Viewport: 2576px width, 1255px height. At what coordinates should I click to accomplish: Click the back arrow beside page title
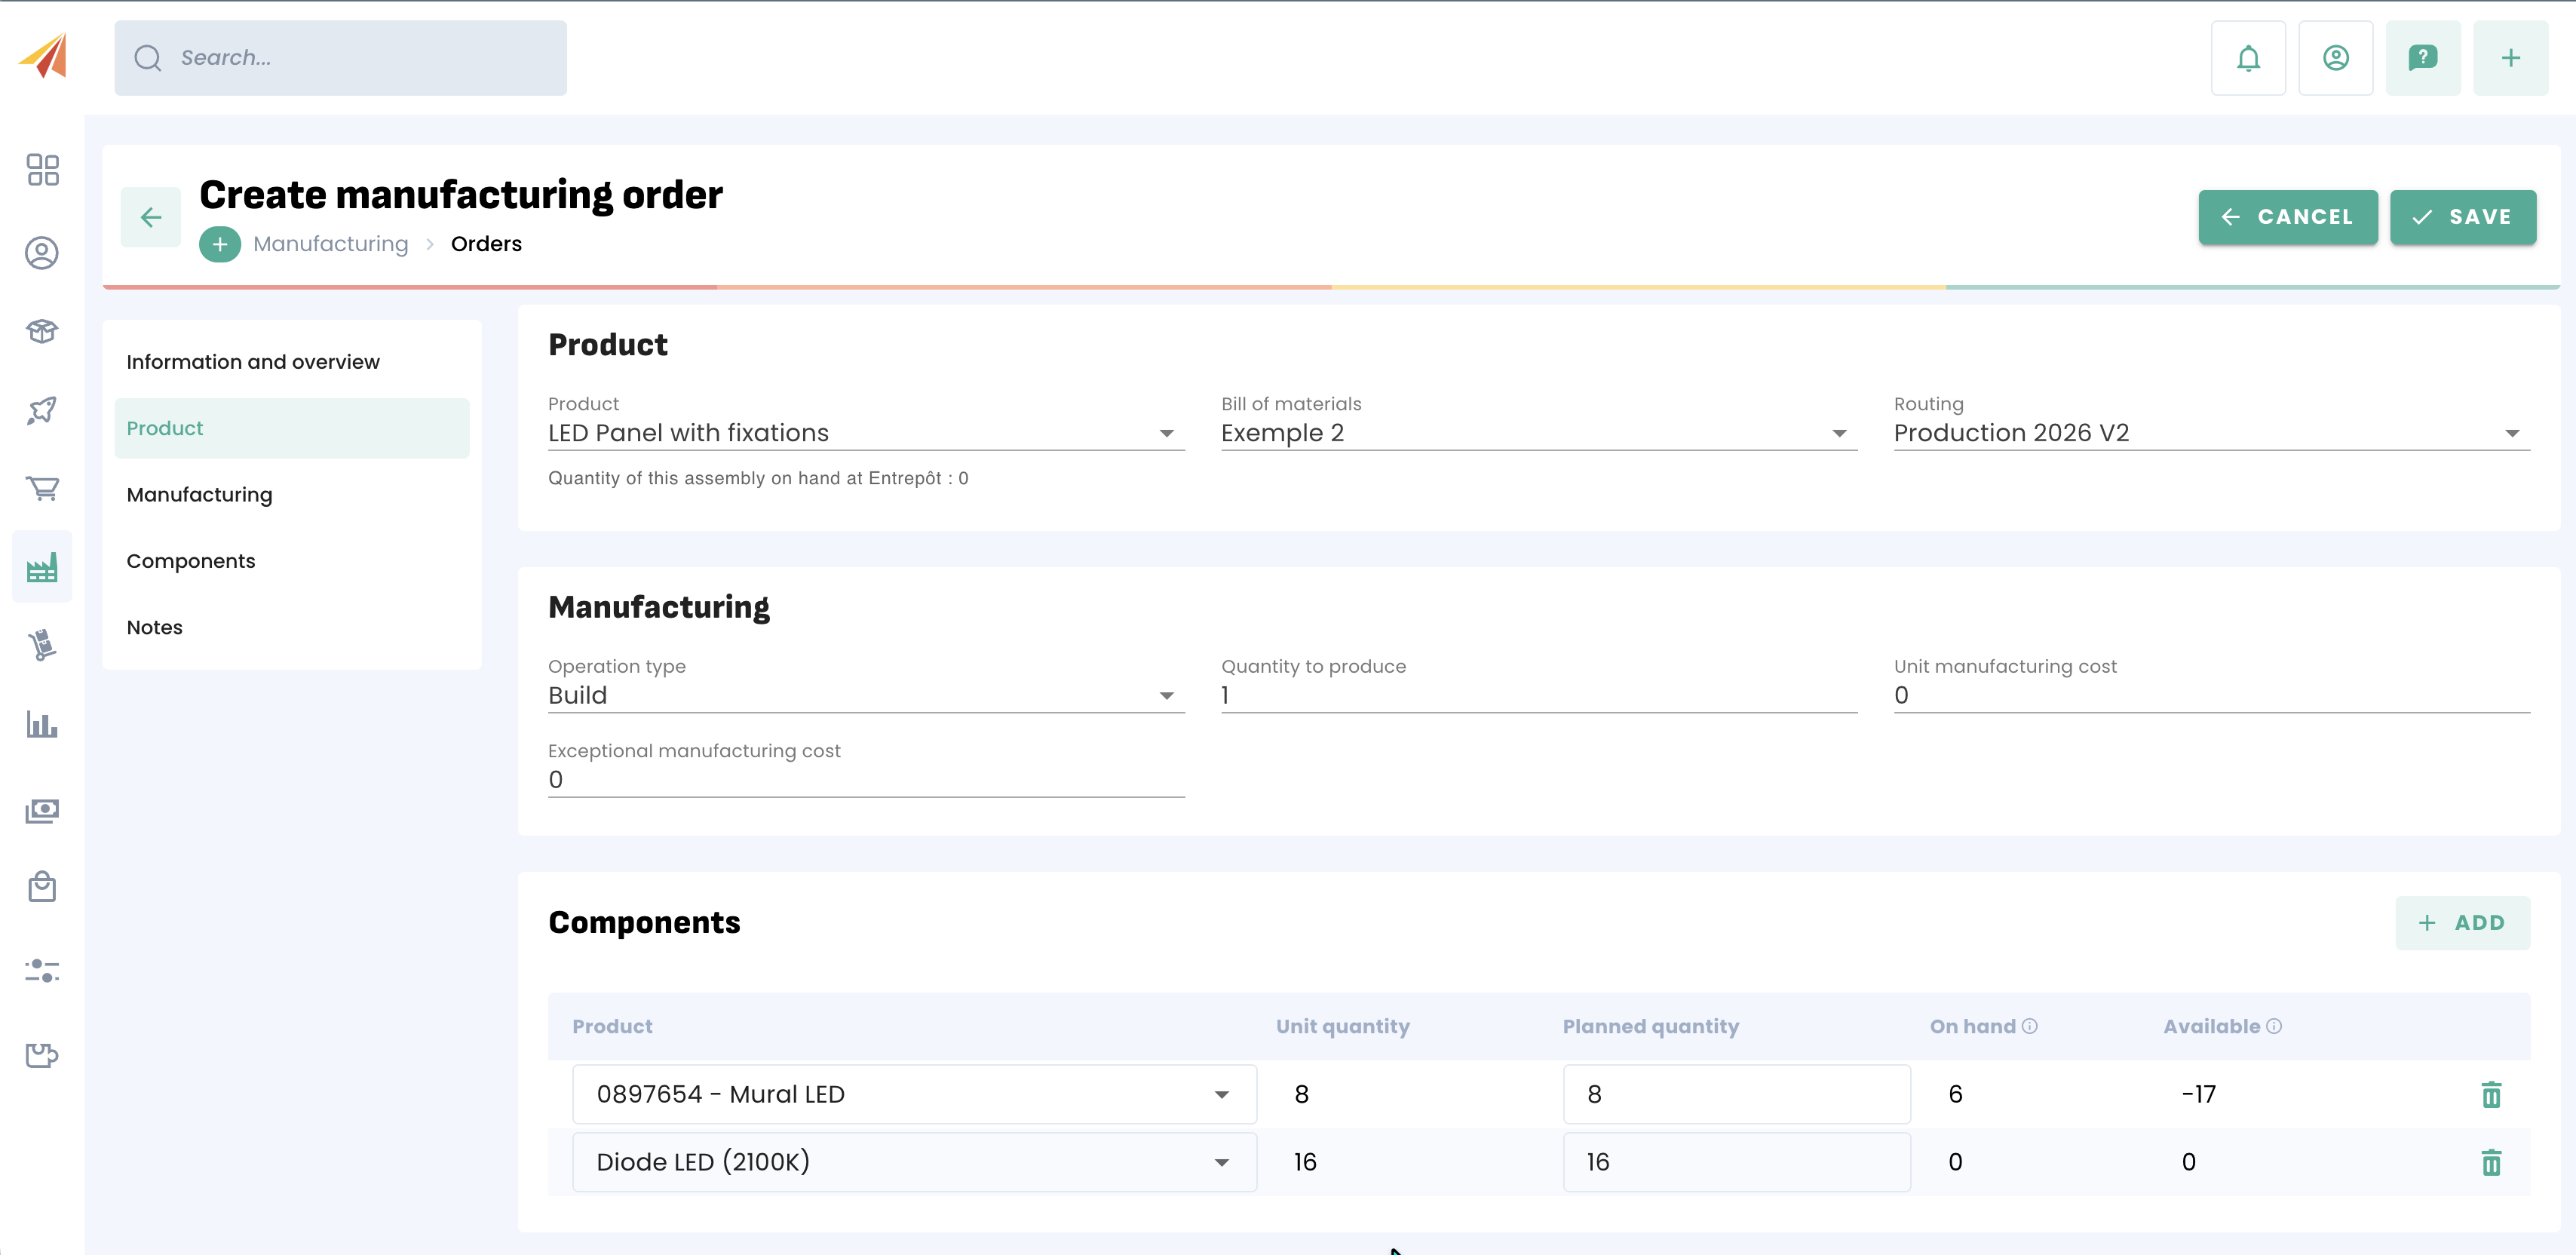tap(151, 217)
